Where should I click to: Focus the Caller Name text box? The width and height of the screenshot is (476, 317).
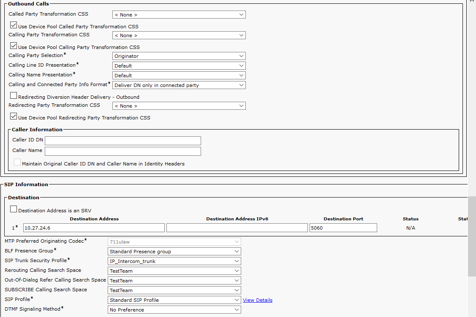[122, 151]
